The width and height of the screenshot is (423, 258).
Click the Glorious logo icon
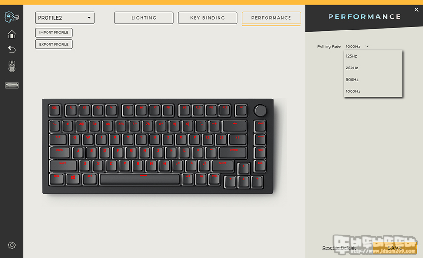point(12,17)
